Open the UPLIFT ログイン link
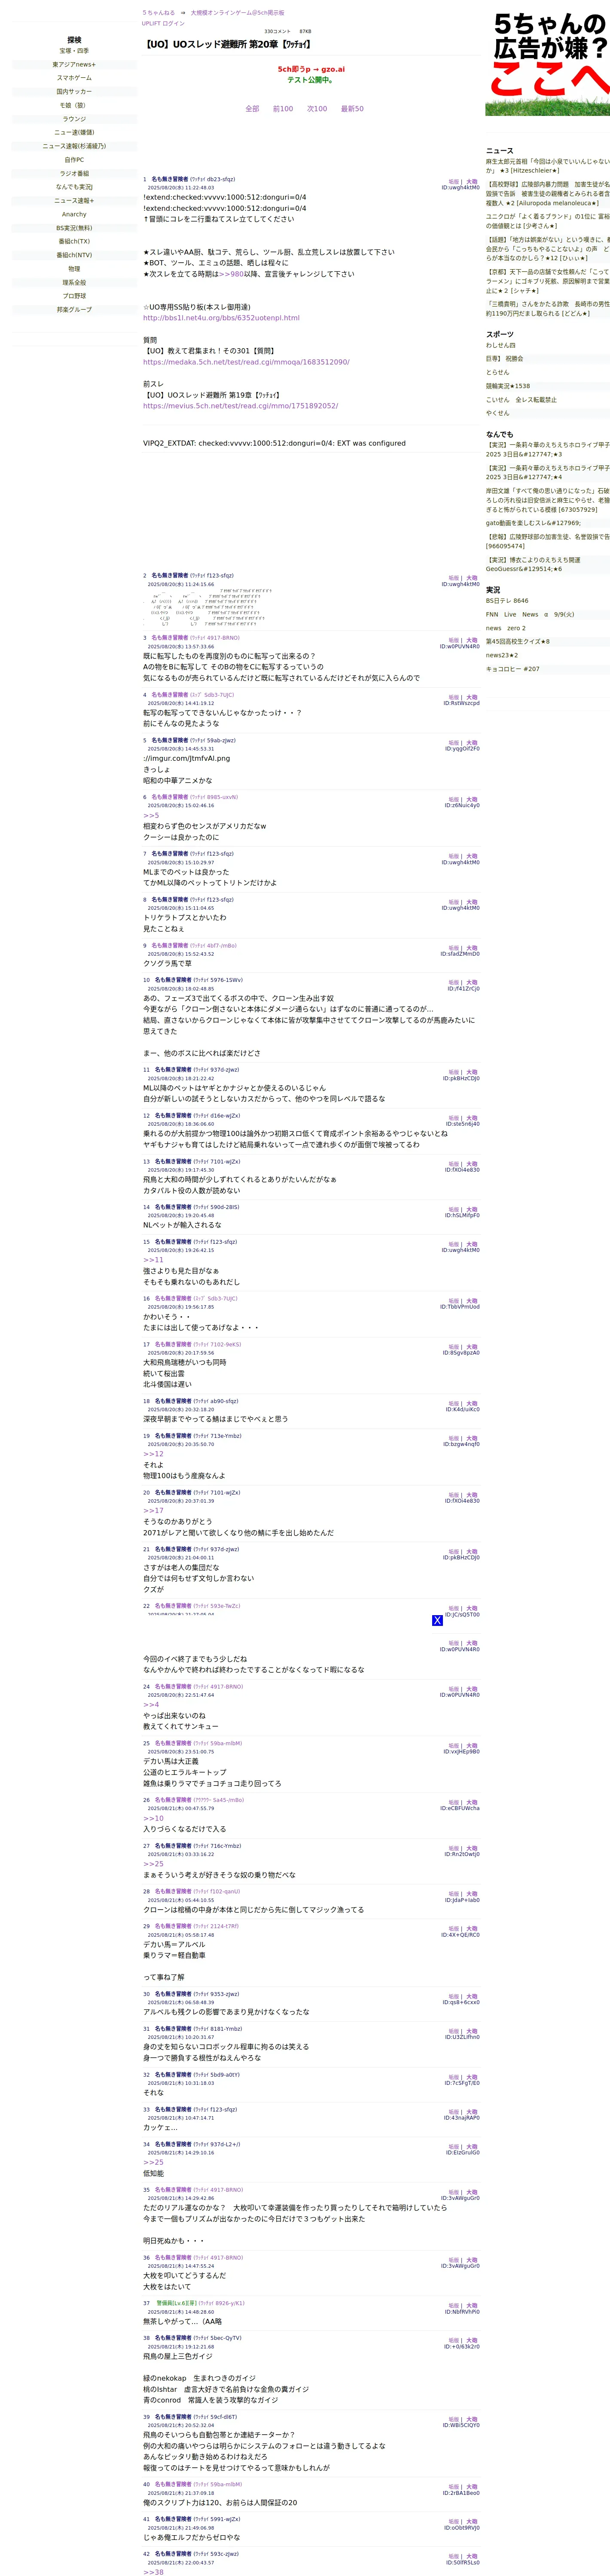 click(x=163, y=23)
